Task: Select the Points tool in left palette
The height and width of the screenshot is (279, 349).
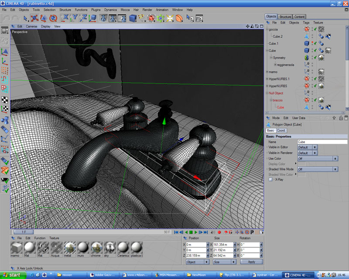Action: (x=5, y=71)
